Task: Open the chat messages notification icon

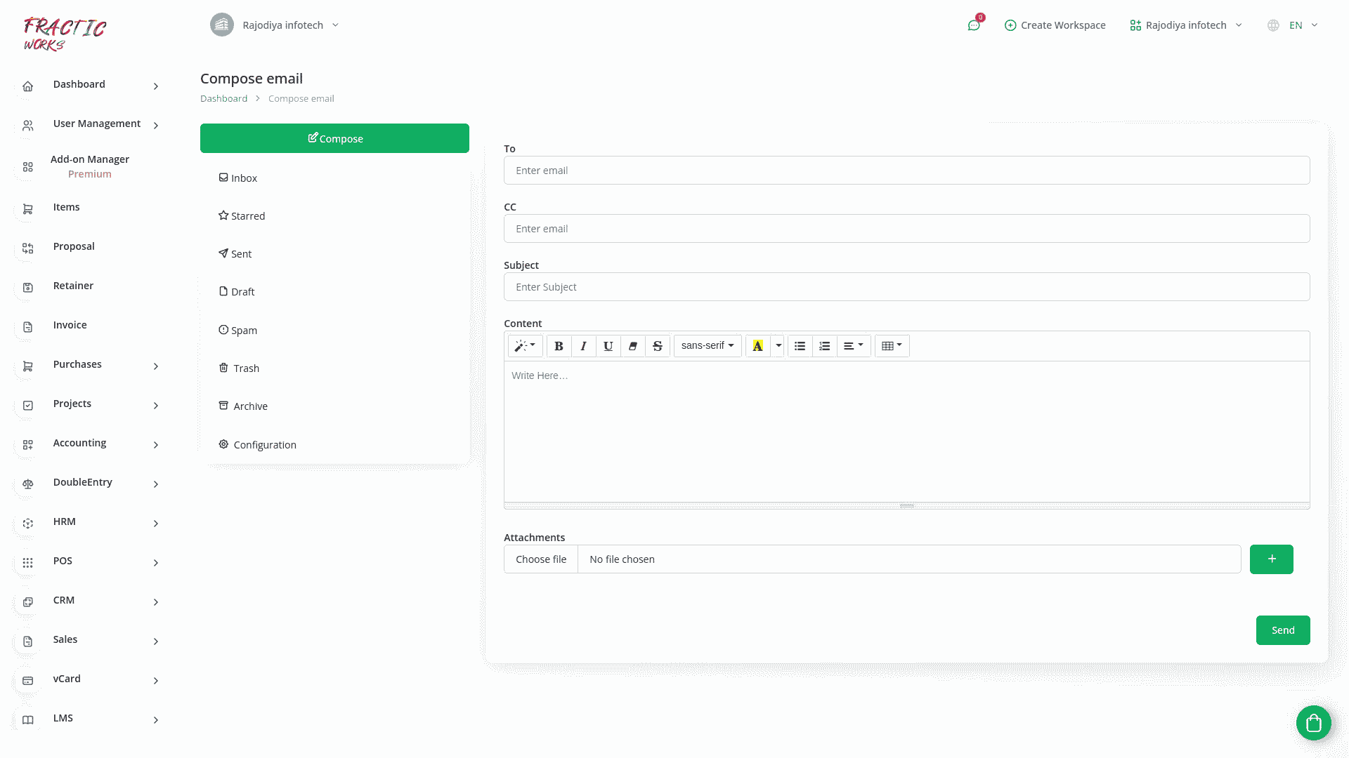Action: [974, 25]
